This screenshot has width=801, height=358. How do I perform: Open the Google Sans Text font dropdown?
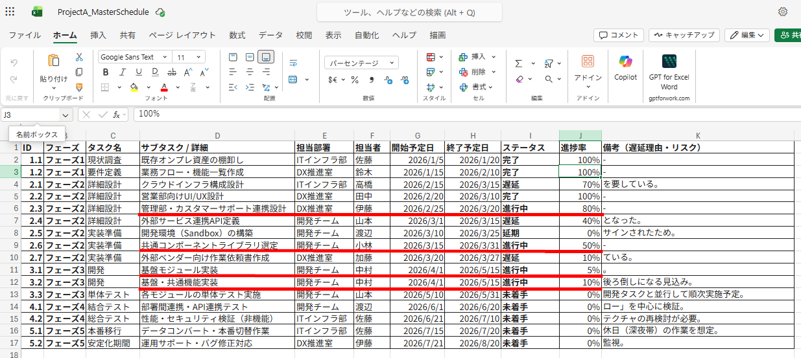click(x=134, y=57)
